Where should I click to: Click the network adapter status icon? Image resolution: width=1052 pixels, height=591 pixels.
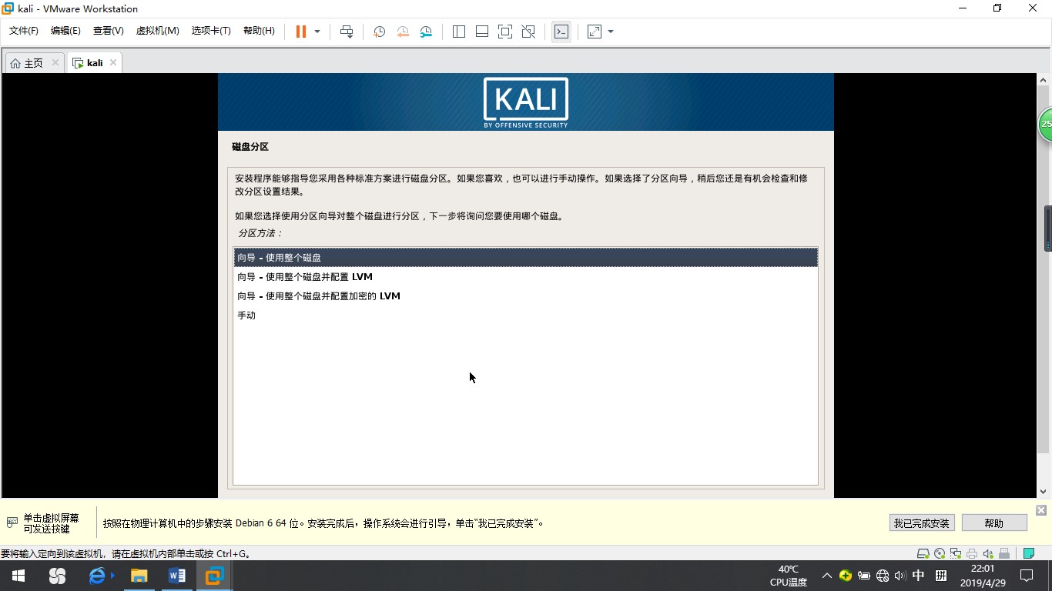coord(956,553)
